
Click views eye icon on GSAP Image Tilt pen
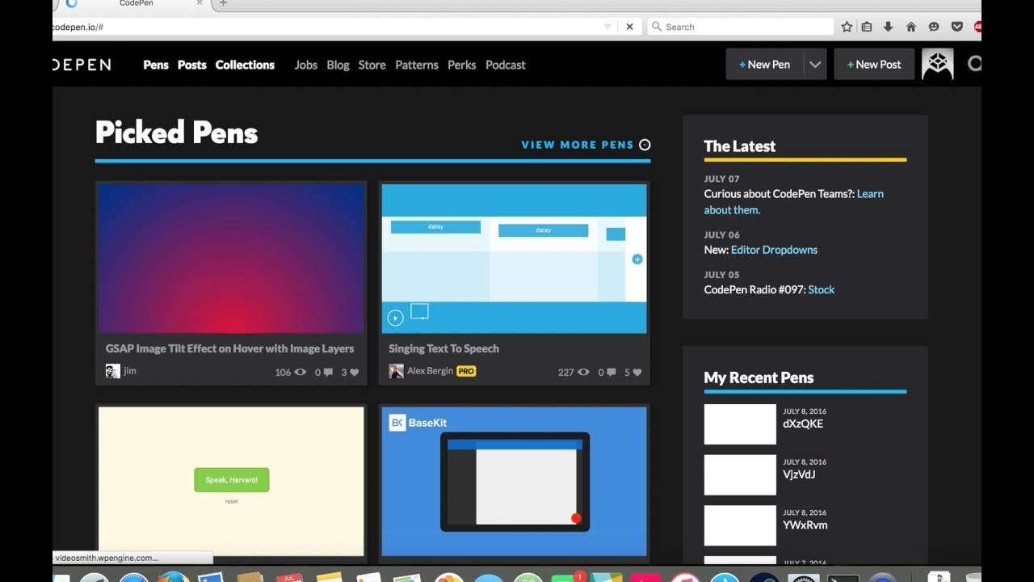301,373
